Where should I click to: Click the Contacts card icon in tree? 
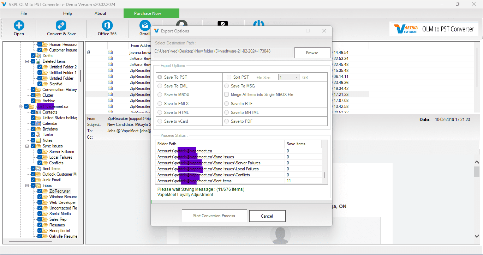[x=38, y=112]
